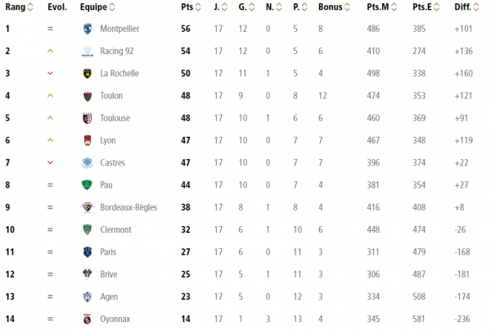
Task: Select the Toulouse team logo
Action: click(88, 118)
